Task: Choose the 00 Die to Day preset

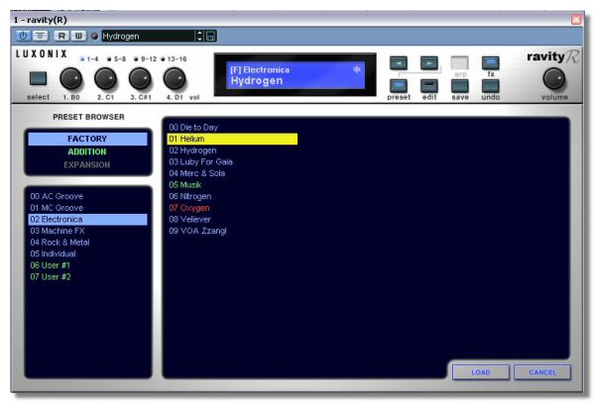Action: pyautogui.click(x=232, y=128)
